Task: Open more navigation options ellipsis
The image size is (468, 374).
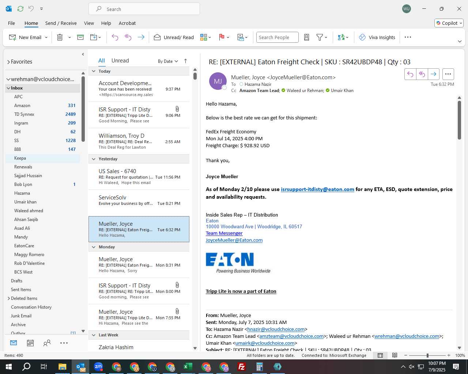Action: click(64, 343)
